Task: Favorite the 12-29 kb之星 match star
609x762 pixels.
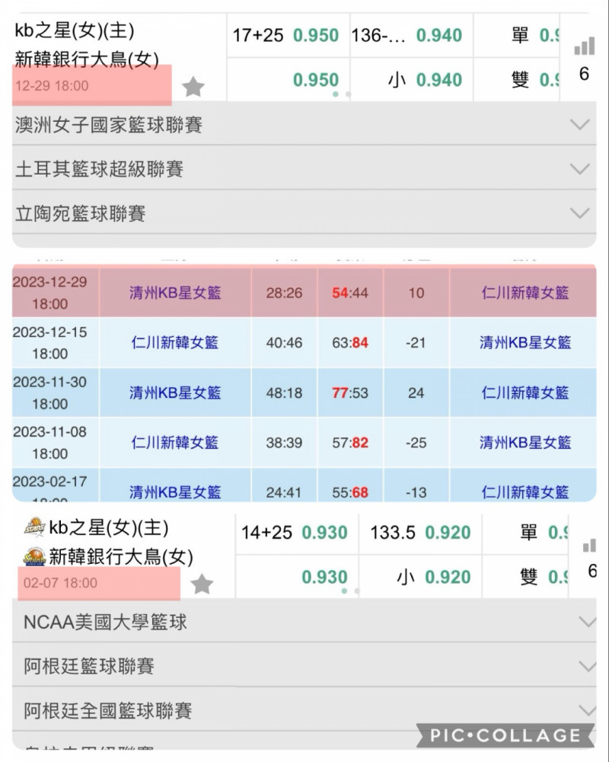Action: [193, 87]
